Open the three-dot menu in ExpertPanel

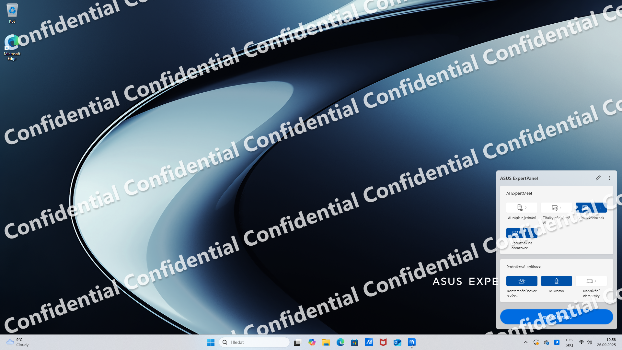pos(609,178)
